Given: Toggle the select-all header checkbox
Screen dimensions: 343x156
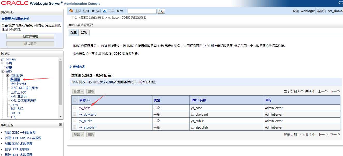Looking at the screenshot, I should (x=75, y=100).
